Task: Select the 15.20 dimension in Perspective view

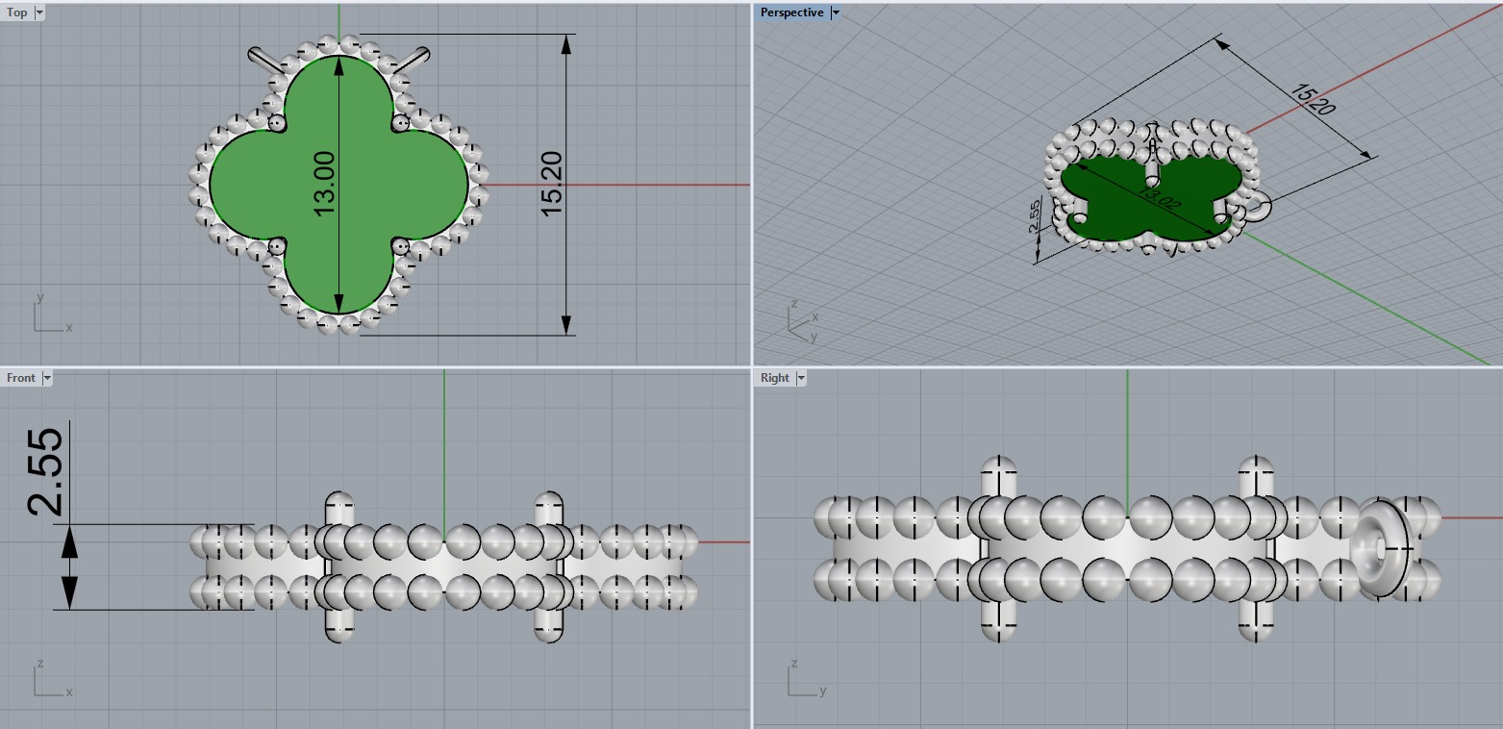Action: [1313, 99]
